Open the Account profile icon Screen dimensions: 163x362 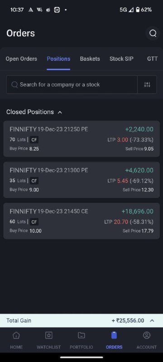click(147, 335)
